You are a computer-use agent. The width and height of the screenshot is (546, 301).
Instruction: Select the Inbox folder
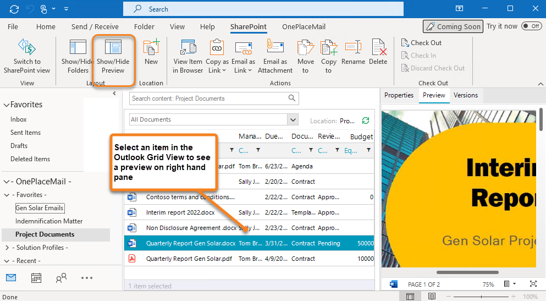(x=19, y=119)
